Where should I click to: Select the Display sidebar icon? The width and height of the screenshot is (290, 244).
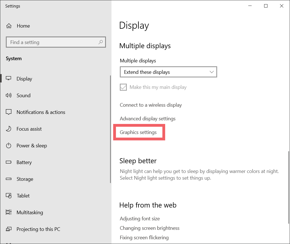(x=9, y=79)
